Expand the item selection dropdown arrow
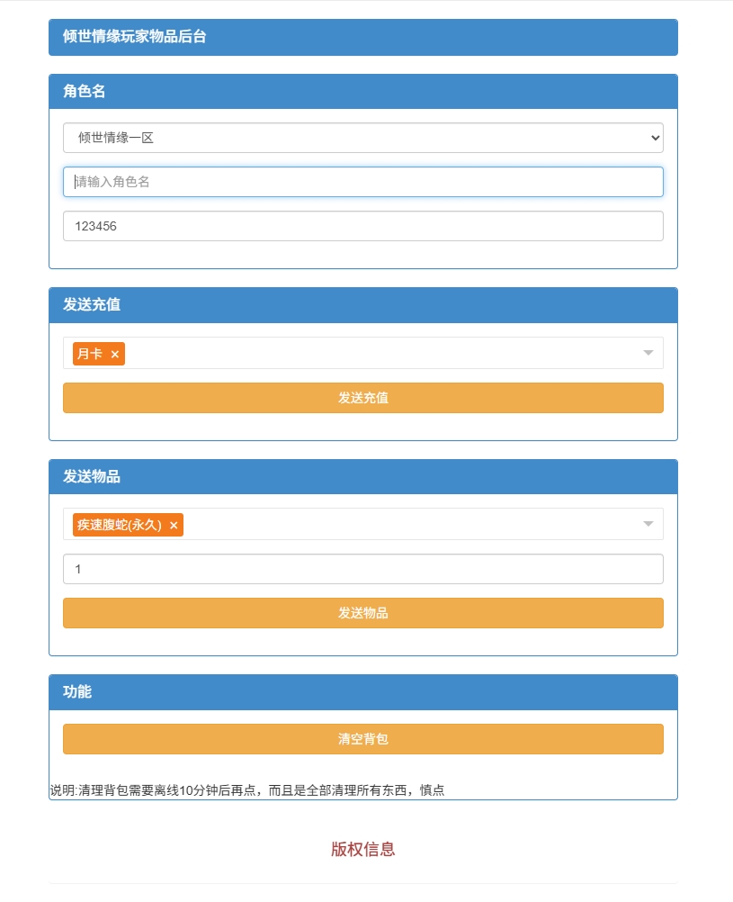The image size is (733, 902). pos(648,524)
